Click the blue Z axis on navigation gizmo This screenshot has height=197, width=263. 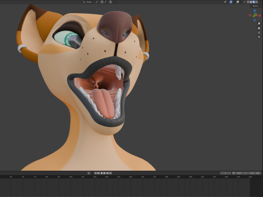255,10
